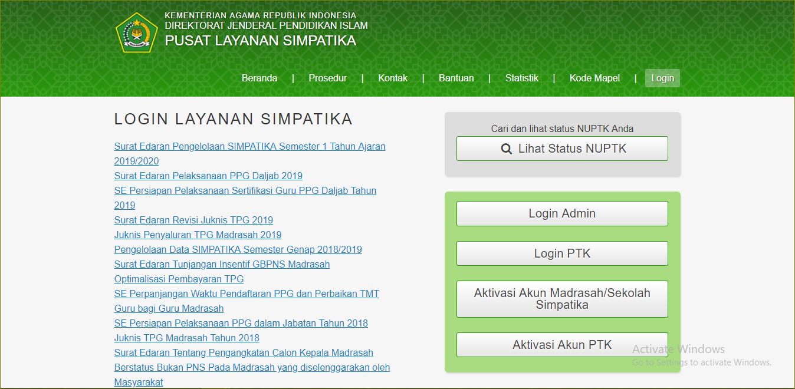The height and width of the screenshot is (389, 795).
Task: Click the text Cari dan lihat status NUPTK Anda
Action: [x=562, y=128]
